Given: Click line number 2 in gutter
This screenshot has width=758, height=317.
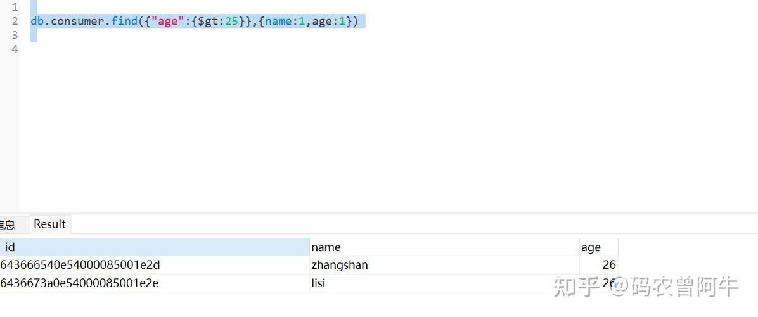Looking at the screenshot, I should tap(15, 22).
